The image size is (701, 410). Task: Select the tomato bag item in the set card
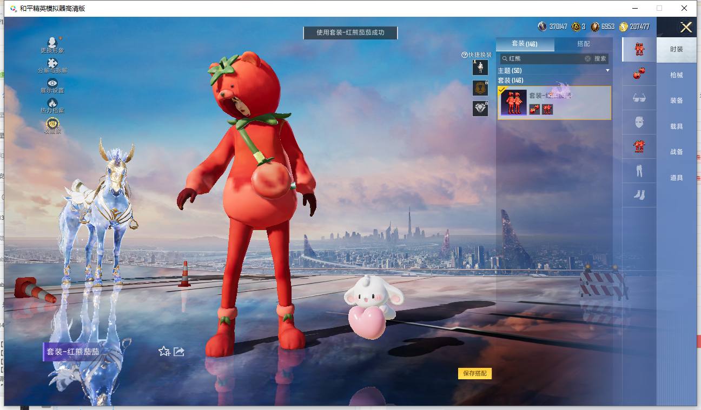point(534,110)
